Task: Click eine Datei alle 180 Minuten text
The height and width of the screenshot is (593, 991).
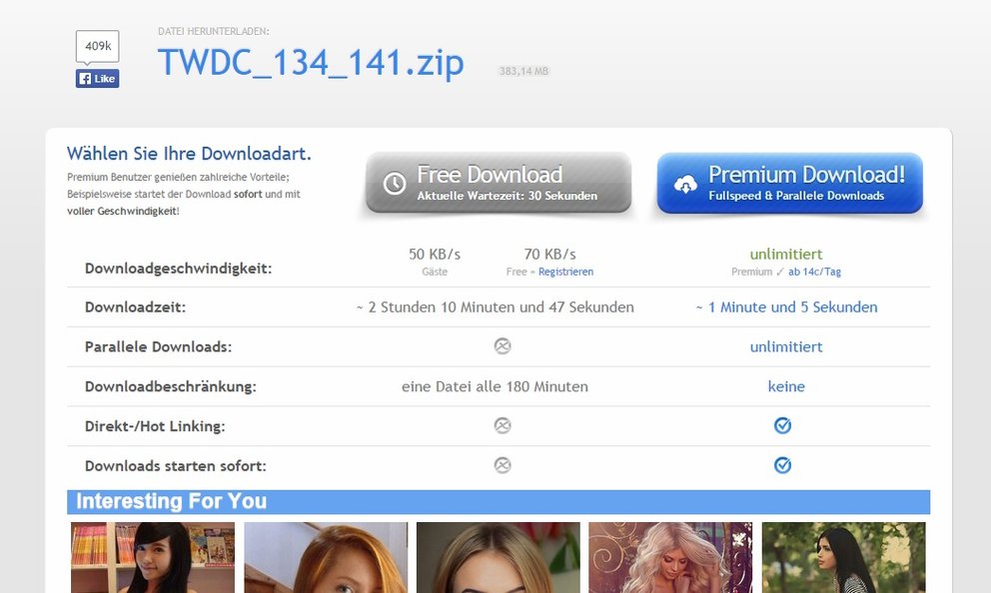Action: tap(495, 386)
